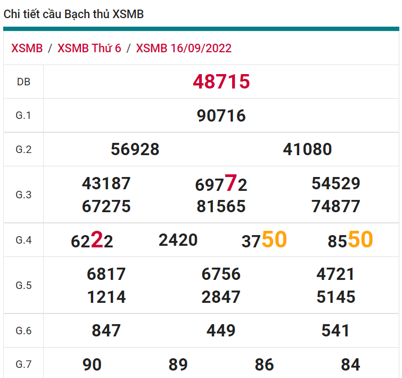Image resolution: width=402 pixels, height=378 pixels.
Task: Open the XSMB 16/09/2022 breadcrumb link
Action: pyautogui.click(x=184, y=49)
